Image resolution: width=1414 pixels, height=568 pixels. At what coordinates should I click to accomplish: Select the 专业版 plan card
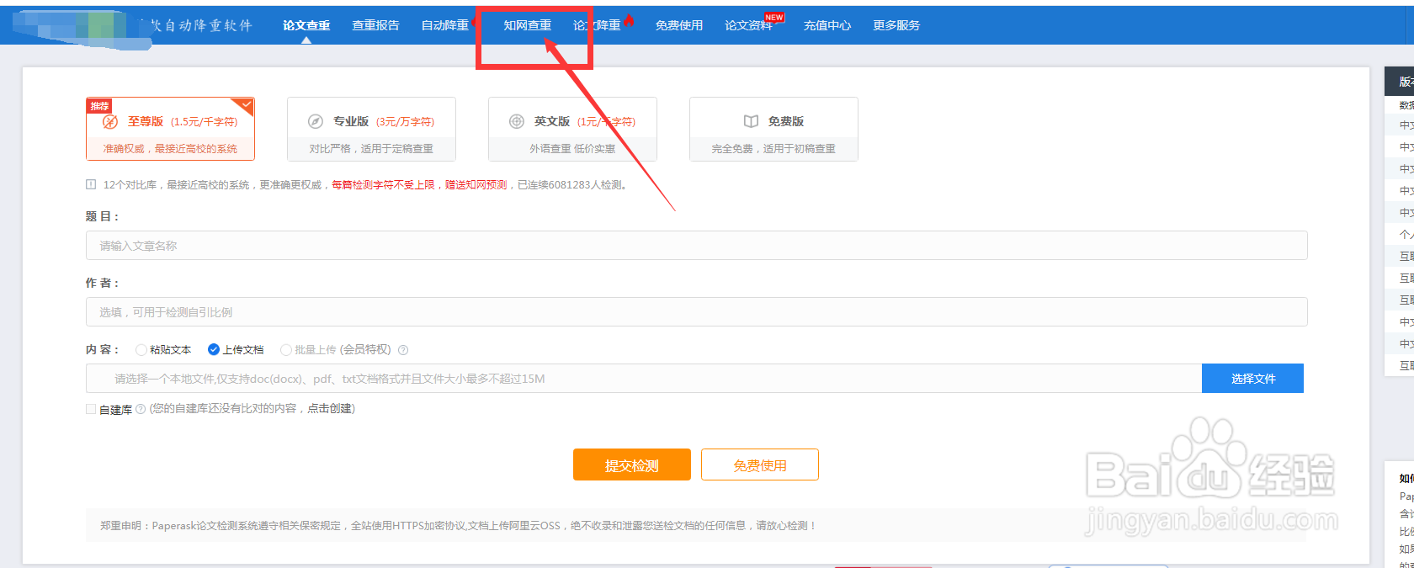coord(371,129)
